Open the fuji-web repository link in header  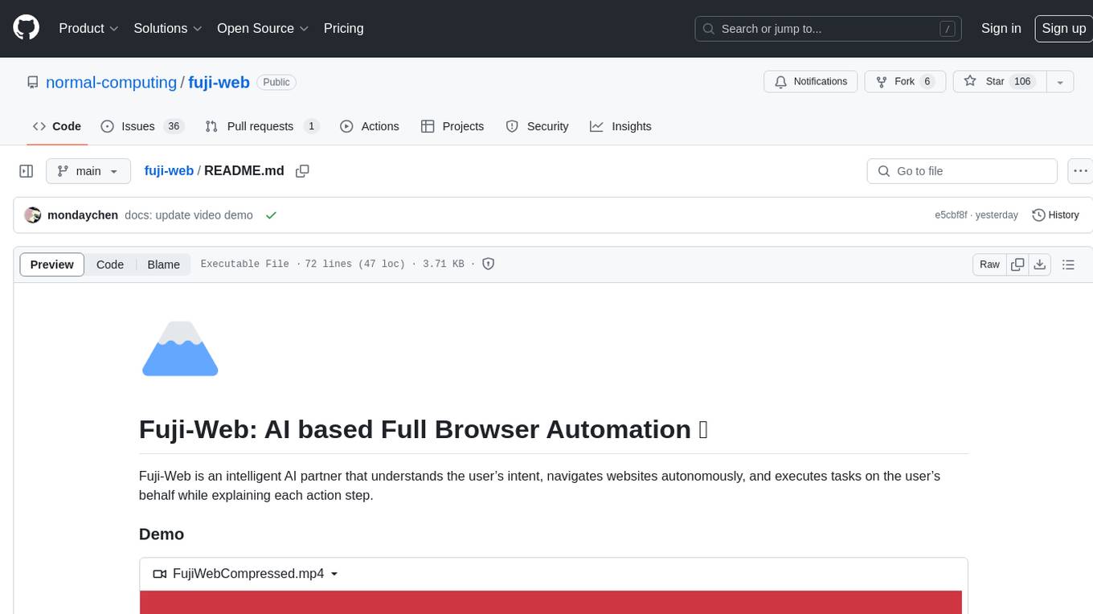pyautogui.click(x=219, y=82)
